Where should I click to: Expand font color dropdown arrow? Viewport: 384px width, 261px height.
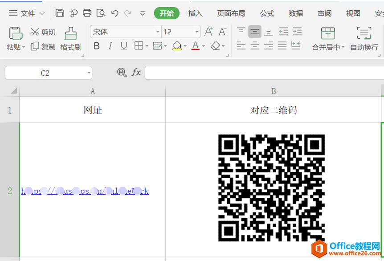pyautogui.click(x=204, y=46)
